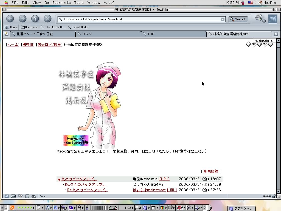Screen dimensions: 281x211
Task: Click the Print icon in toolbar
Action: tap(259, 18)
